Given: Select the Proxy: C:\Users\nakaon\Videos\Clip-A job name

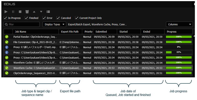Looking at the screenshot, I should pyautogui.click(x=35, y=58).
